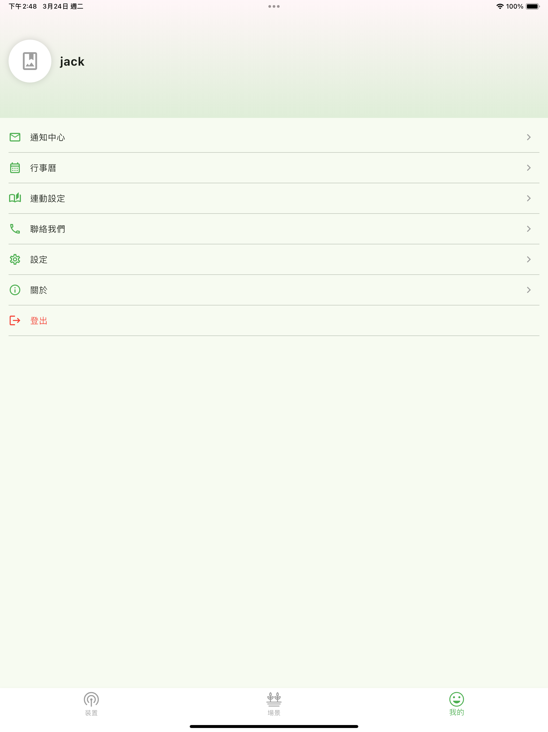
Task: Tap the profile avatar placeholder image
Action: tap(30, 61)
